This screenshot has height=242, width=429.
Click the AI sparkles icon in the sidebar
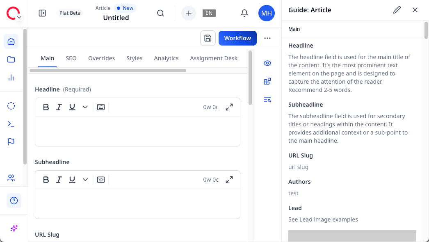[x=14, y=228]
